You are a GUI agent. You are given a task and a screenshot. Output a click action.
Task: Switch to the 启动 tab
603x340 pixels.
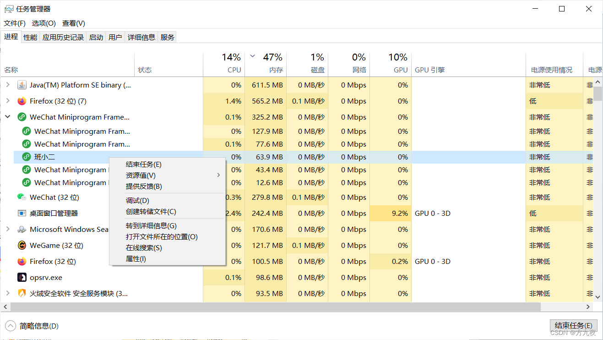(96, 38)
